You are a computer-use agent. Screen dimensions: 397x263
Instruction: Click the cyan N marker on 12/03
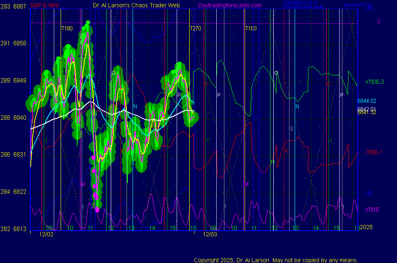[x=297, y=106]
